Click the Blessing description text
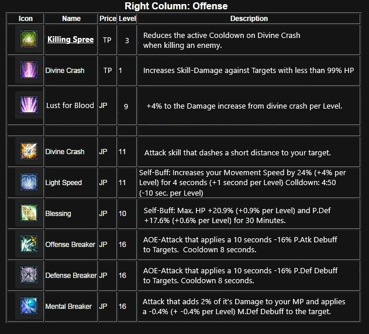The image size is (369, 334). click(x=237, y=215)
